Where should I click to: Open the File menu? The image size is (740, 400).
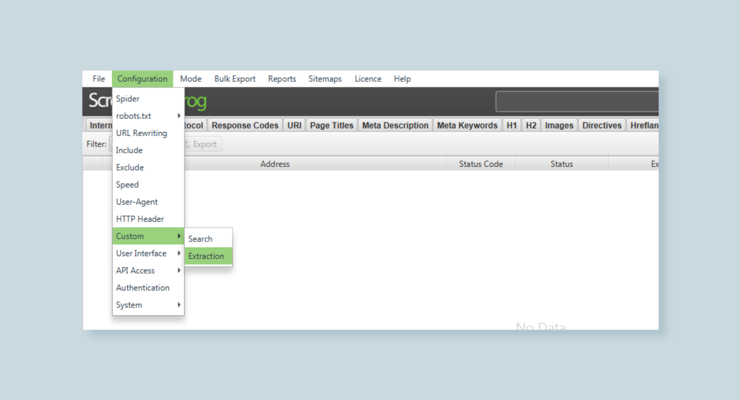(98, 79)
